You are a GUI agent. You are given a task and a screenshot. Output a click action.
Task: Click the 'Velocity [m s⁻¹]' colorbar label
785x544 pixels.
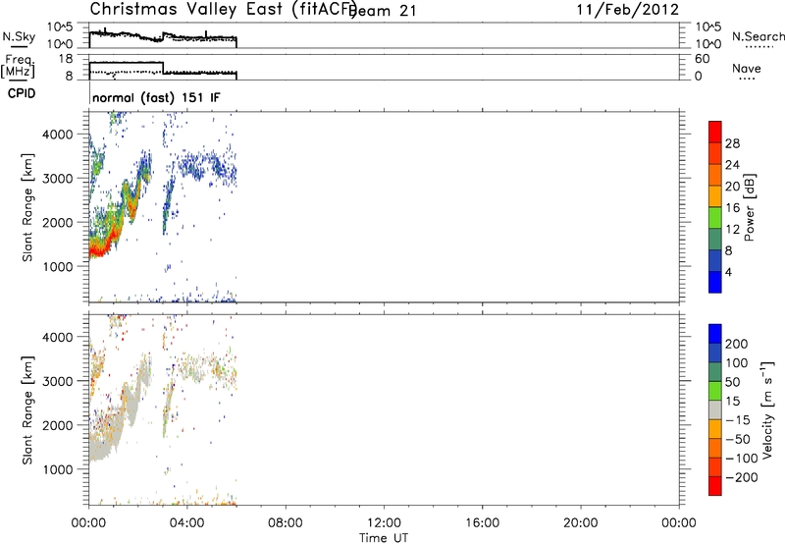click(x=767, y=409)
